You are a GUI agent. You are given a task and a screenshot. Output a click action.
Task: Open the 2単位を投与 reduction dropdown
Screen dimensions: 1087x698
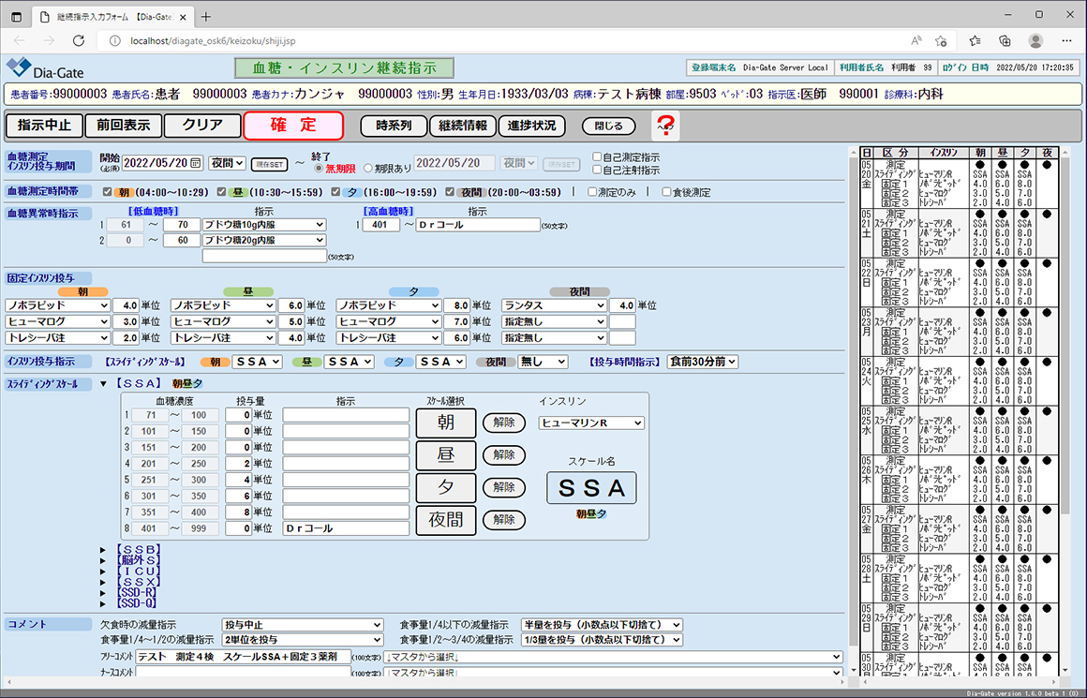(303, 640)
